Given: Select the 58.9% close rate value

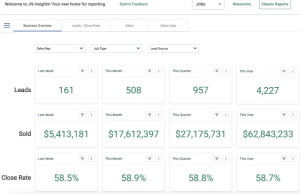Looking at the screenshot, I should point(133,178).
